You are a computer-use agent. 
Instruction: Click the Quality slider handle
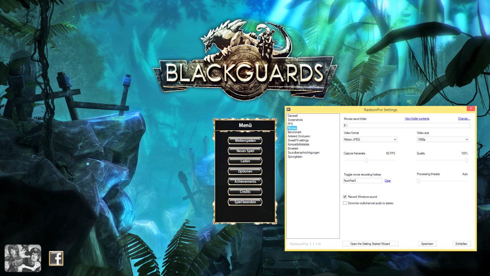pos(467,160)
